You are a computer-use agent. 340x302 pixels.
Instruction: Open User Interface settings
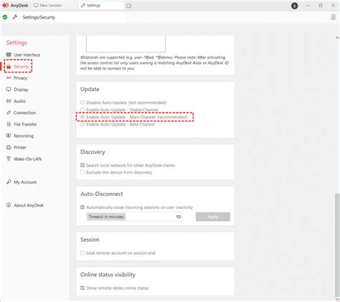coord(27,55)
